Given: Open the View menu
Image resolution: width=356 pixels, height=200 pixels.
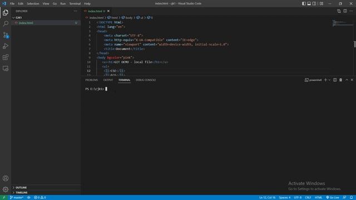Looking at the screenshot, I should (x=46, y=3).
